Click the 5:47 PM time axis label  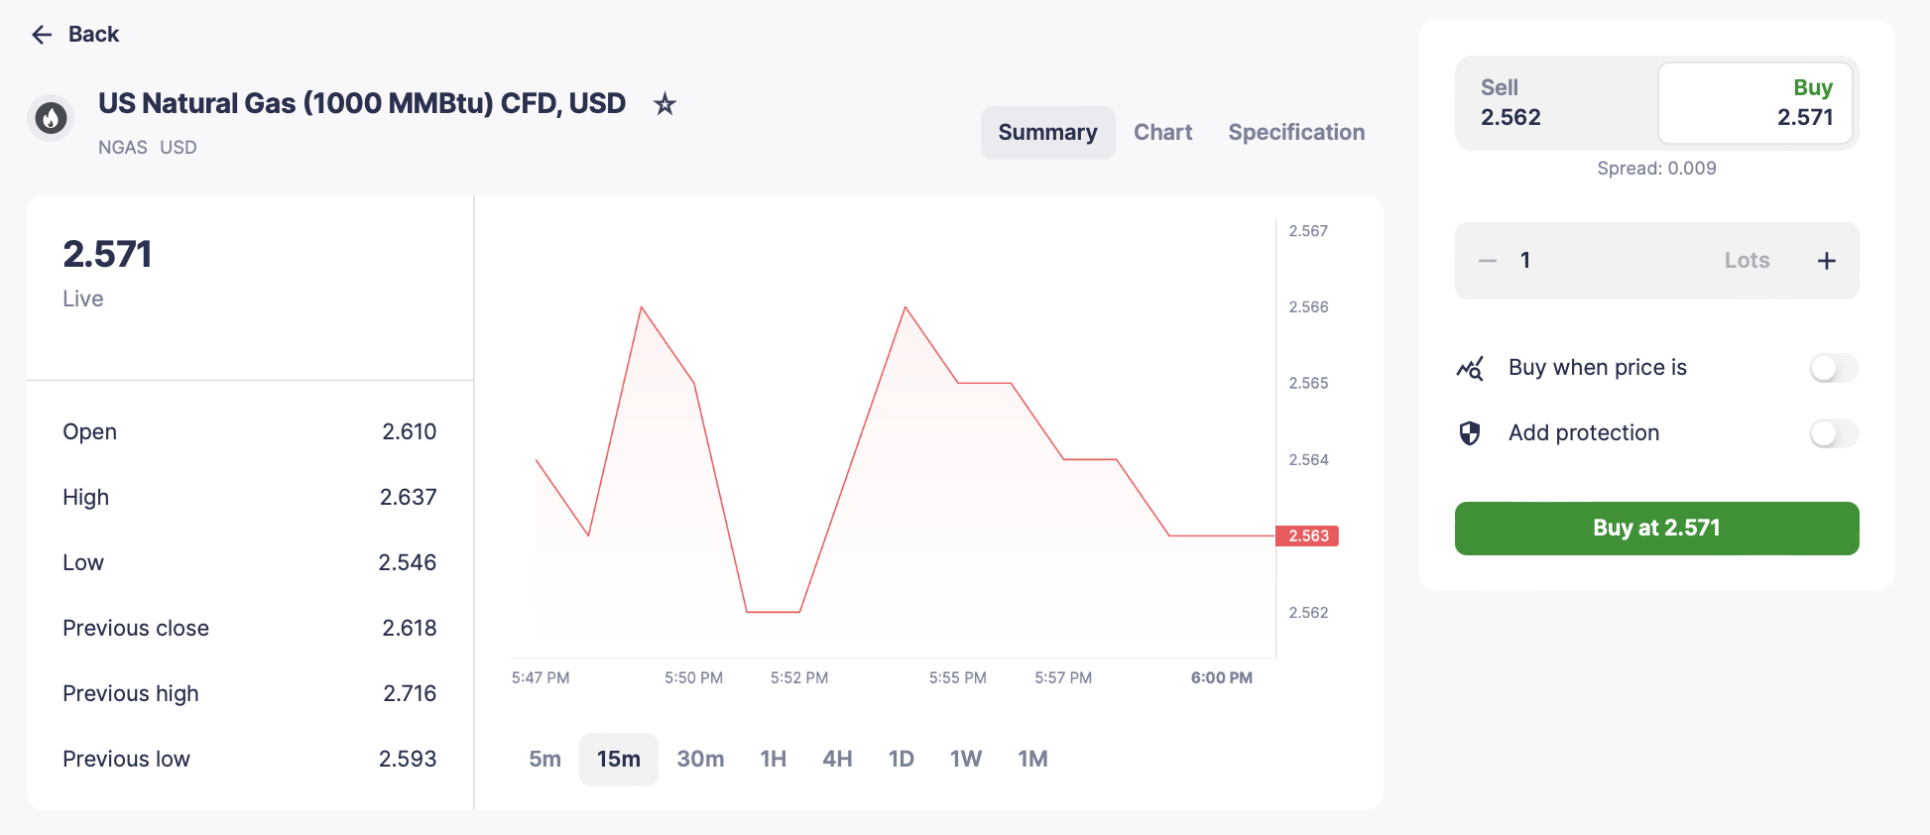coord(541,678)
